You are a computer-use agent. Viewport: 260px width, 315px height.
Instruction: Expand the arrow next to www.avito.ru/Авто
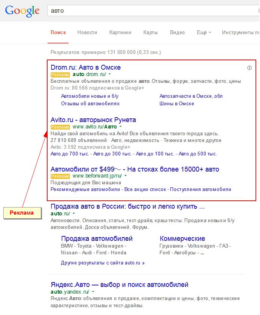pyautogui.click(x=121, y=127)
